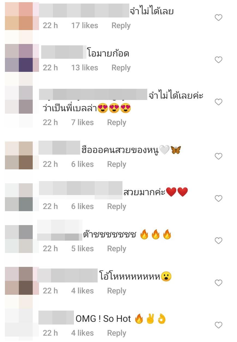Viewport: 237px width, 342px height.
Task: Reply to the "OMG ! So Hot" comment
Action: tap(117, 333)
